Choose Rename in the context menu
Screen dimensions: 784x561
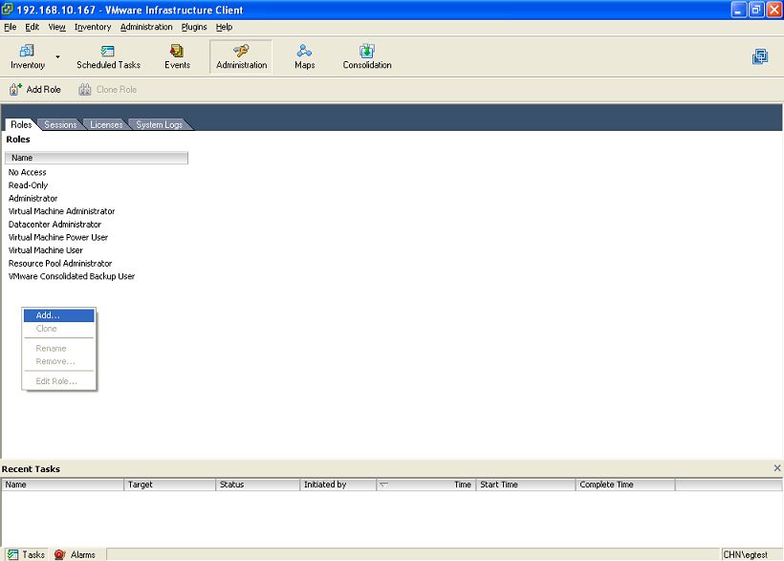pyautogui.click(x=59, y=349)
